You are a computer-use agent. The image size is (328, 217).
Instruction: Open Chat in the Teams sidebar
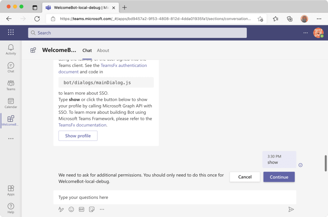11,68
